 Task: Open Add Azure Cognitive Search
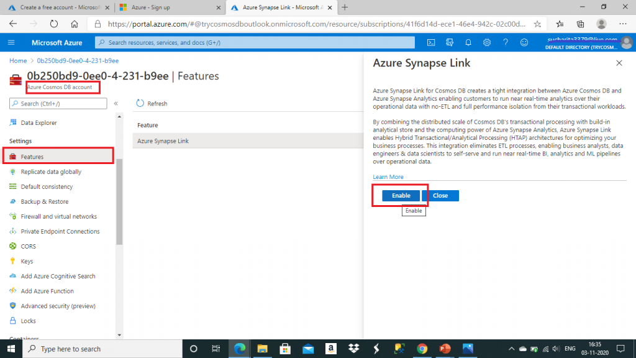coord(58,276)
